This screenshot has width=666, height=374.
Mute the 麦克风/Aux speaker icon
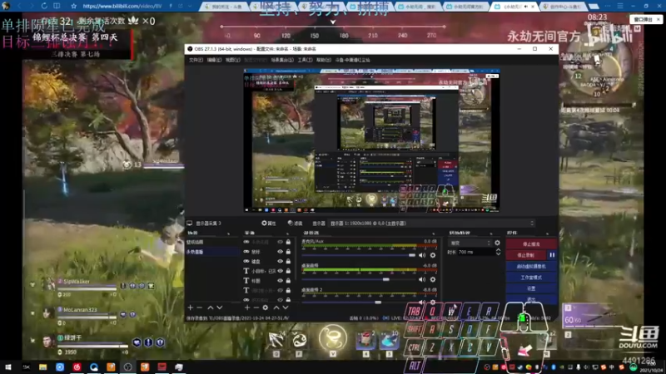(x=422, y=255)
